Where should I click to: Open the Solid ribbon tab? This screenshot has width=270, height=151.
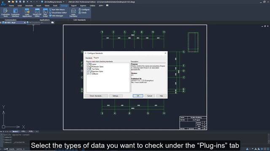[19, 5]
